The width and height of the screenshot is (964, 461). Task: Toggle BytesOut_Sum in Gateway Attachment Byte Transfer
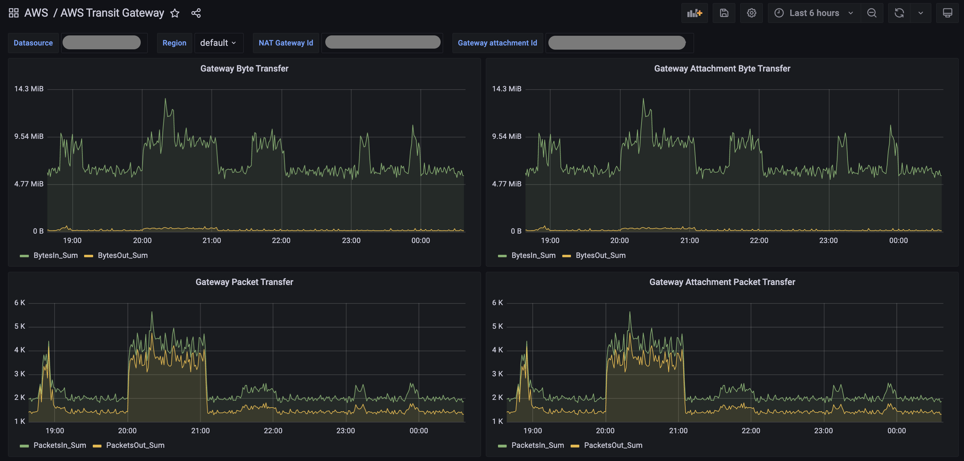(x=600, y=255)
